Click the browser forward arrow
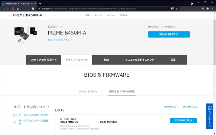 [x=8, y=9]
